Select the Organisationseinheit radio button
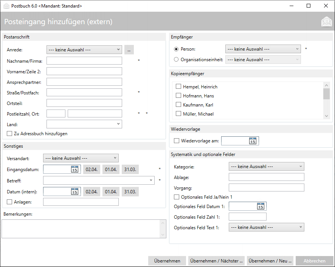The height and width of the screenshot is (267, 335). coord(176,59)
